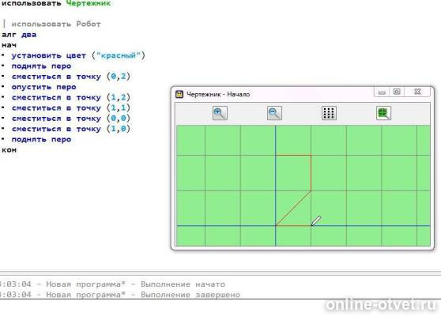
Task: Zoom in on the Чертежник canvas
Action: tap(220, 113)
